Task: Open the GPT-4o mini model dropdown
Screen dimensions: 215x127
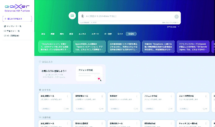Action: [x=173, y=27]
